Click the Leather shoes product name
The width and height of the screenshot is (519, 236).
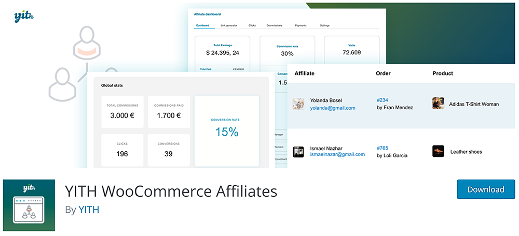point(466,152)
